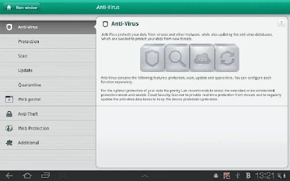Open help with the question mark button
Image resolution: width=290 pixels, height=181 pixels.
(x=281, y=23)
